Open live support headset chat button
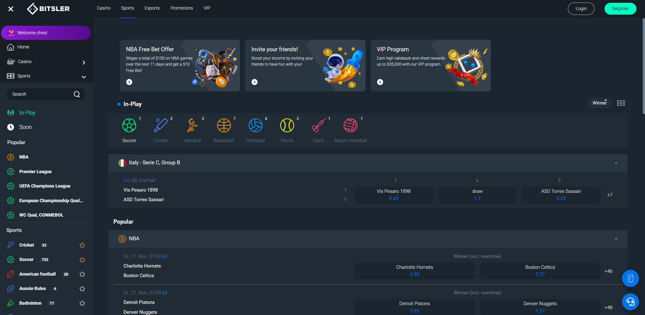The image size is (645, 315). [x=630, y=302]
